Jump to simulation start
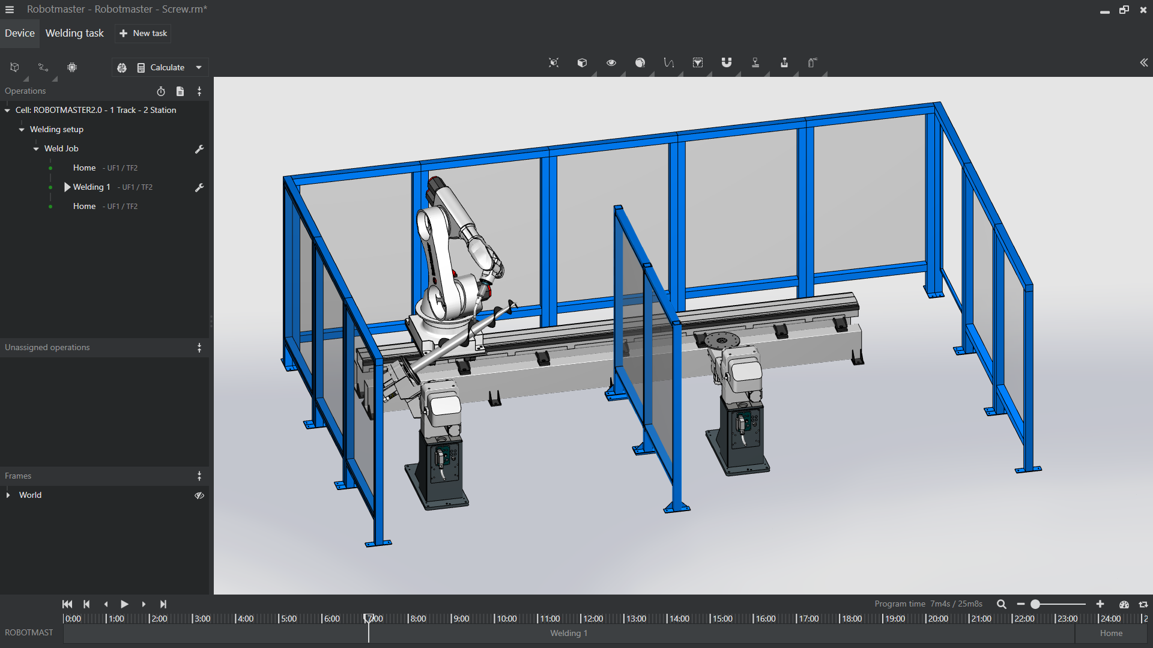Viewport: 1153px width, 648px height. (x=67, y=604)
